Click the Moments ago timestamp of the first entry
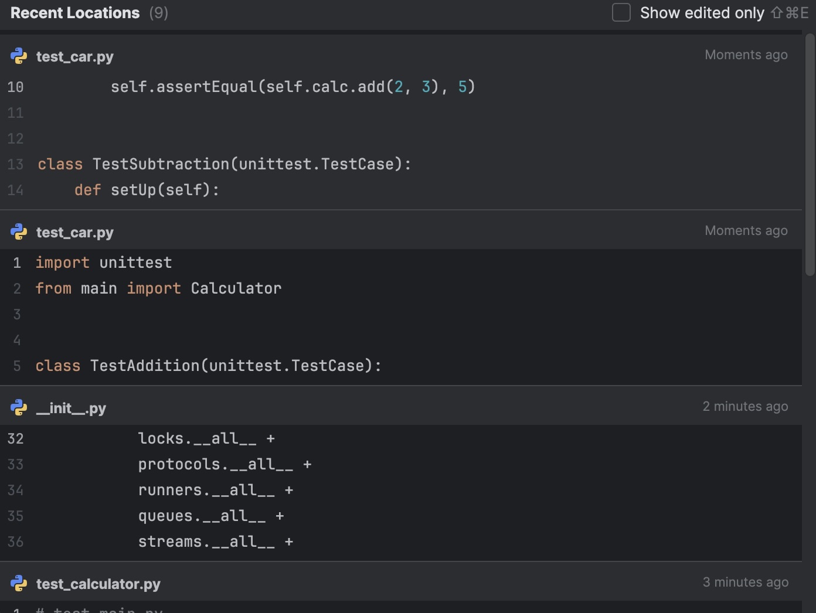This screenshot has height=613, width=816. tap(746, 55)
